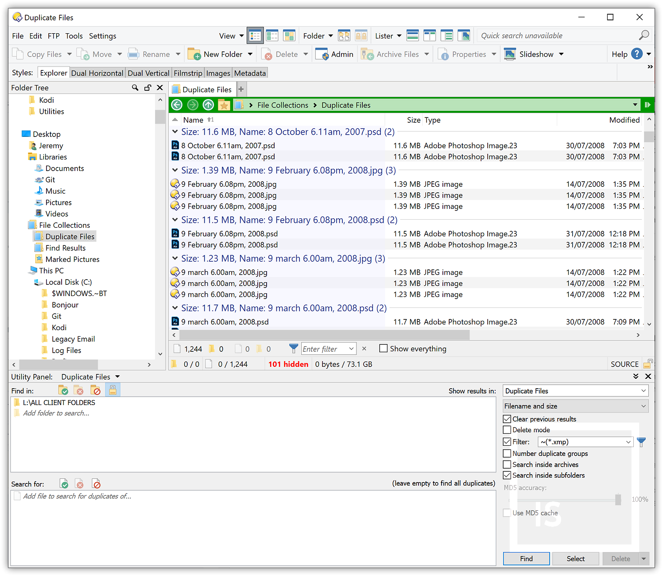Click the padlock icon on the Find in toolbar
Viewport: 663px width, 576px height.
[112, 390]
